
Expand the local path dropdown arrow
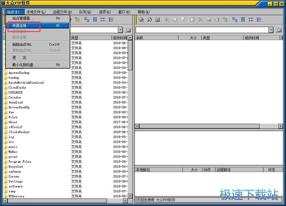(x=120, y=30)
